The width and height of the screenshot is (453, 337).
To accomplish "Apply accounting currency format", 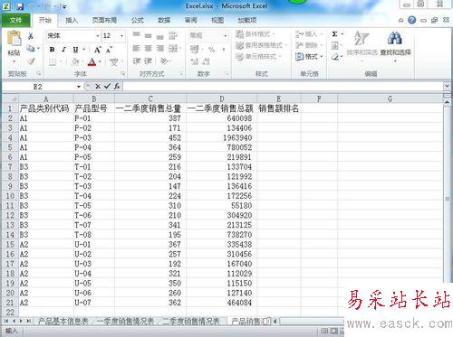I will tap(194, 49).
